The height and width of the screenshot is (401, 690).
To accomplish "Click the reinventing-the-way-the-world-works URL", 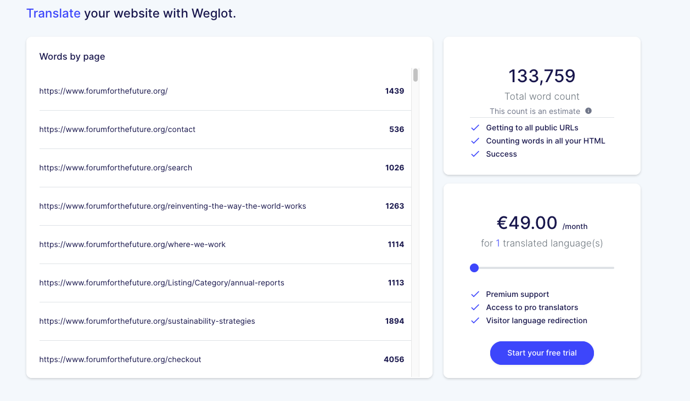I will [x=172, y=206].
